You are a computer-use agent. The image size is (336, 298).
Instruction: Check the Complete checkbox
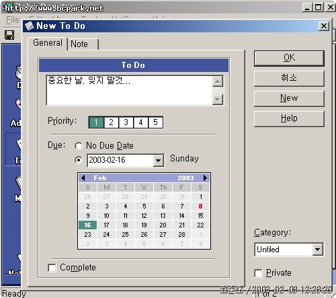[52, 268]
